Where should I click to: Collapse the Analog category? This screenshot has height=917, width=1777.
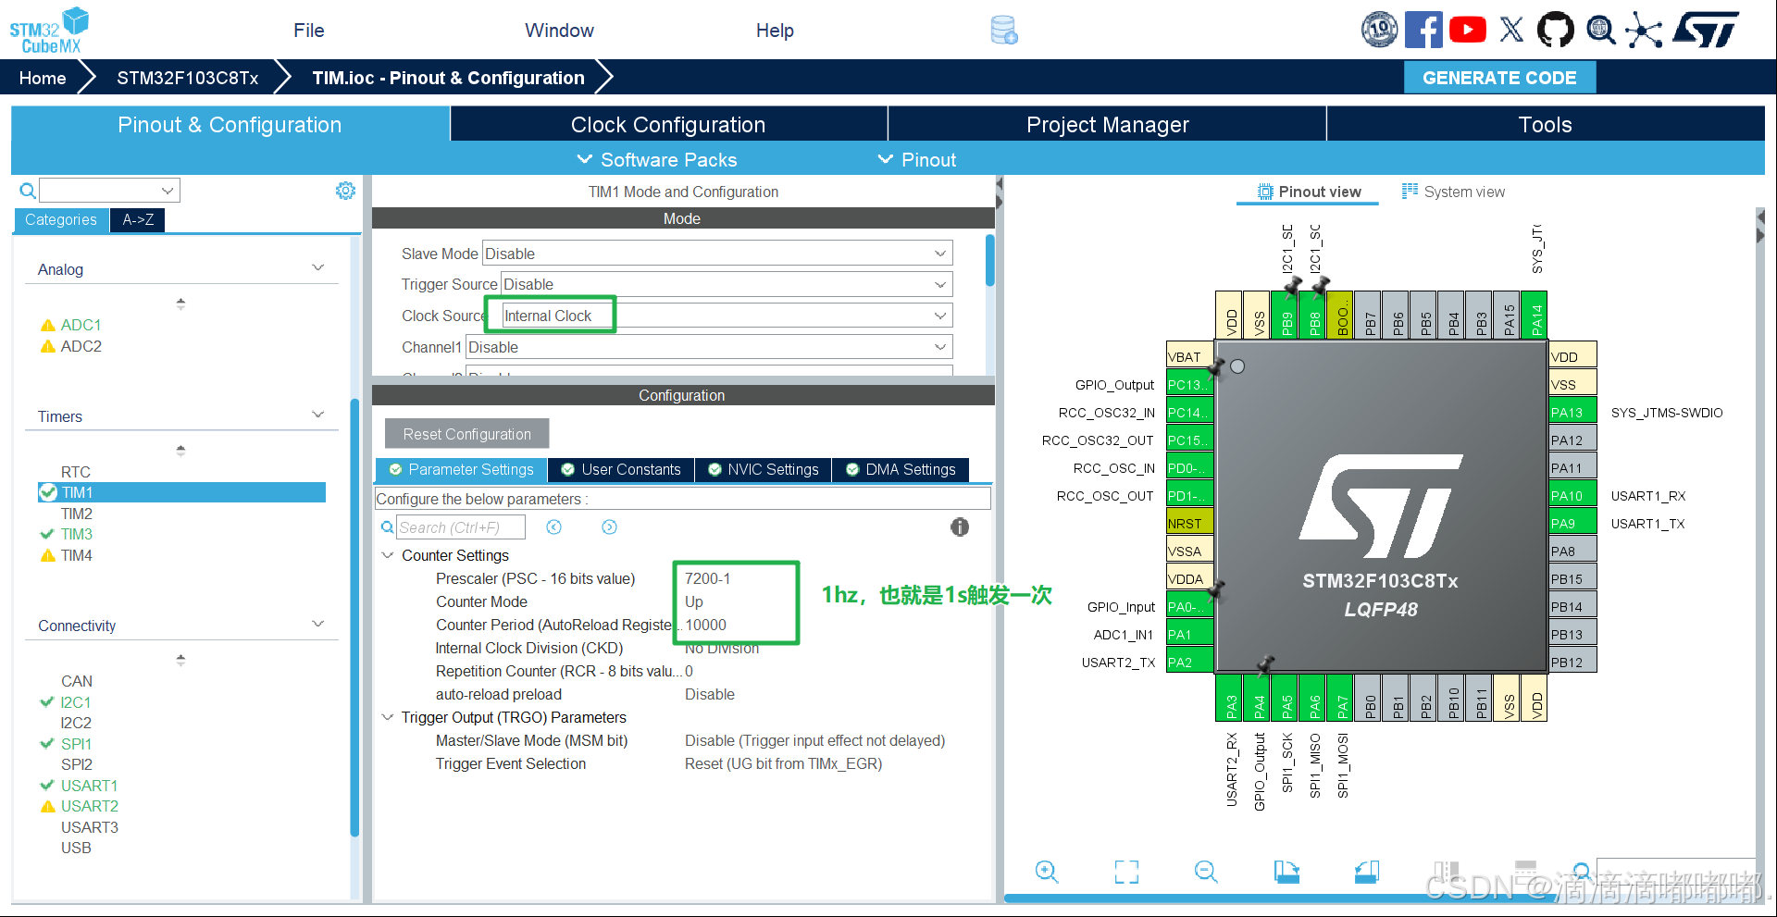pyautogui.click(x=318, y=268)
